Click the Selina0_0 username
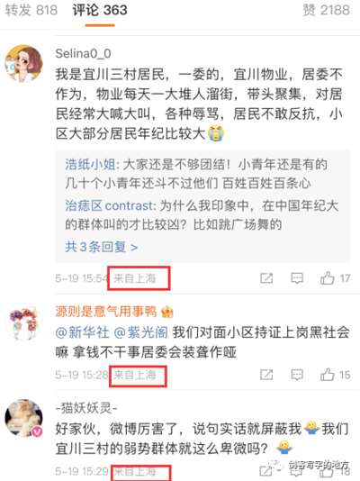 [83, 53]
